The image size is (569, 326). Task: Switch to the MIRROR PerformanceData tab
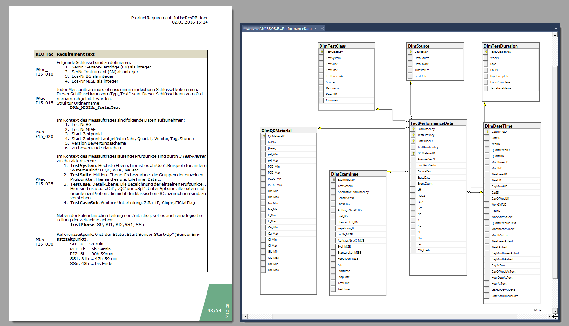pos(278,29)
